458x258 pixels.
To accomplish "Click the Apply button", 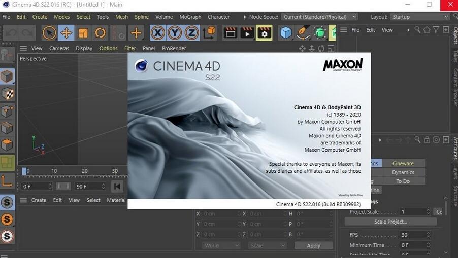I will (x=314, y=246).
